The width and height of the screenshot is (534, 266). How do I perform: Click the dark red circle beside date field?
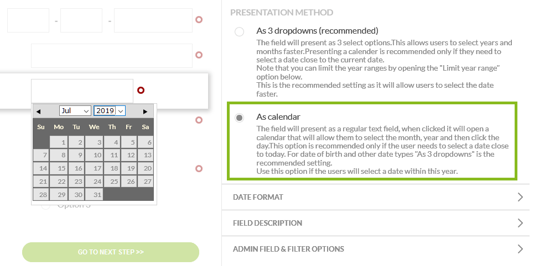point(141,90)
